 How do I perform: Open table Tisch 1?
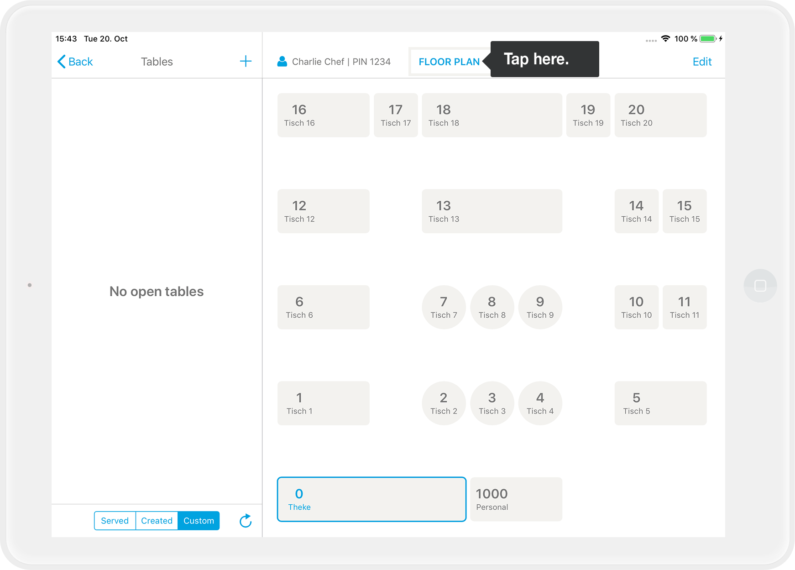pos(324,403)
